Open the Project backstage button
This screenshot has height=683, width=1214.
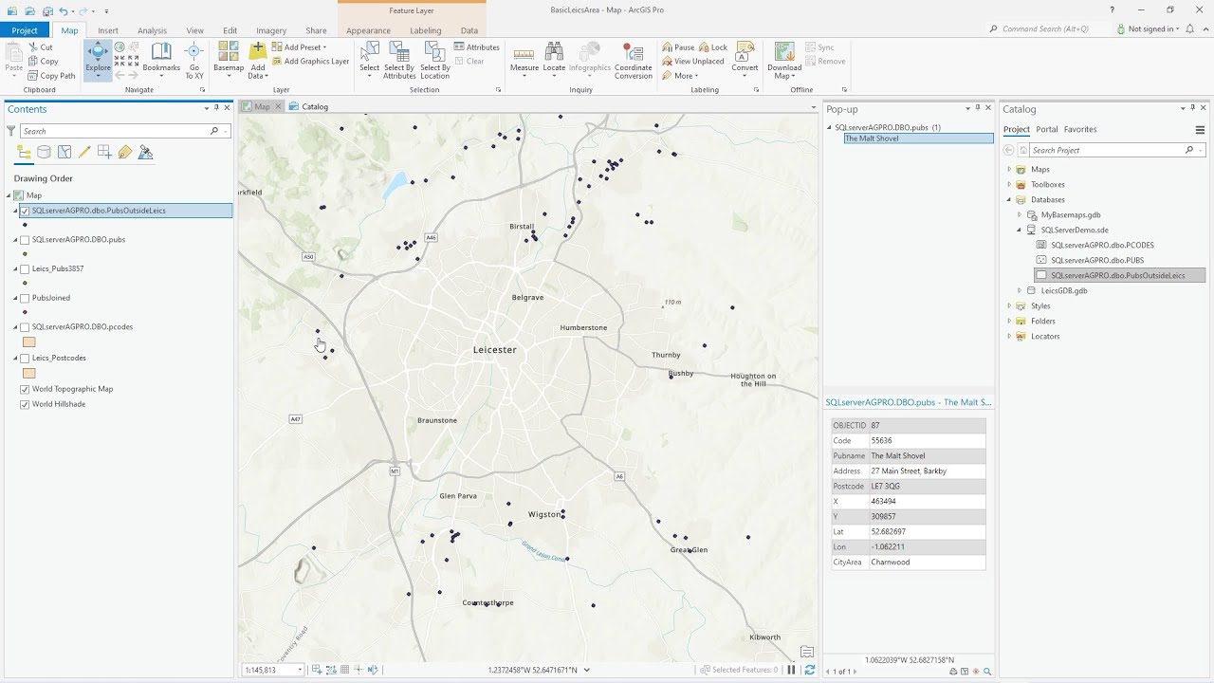tap(25, 30)
